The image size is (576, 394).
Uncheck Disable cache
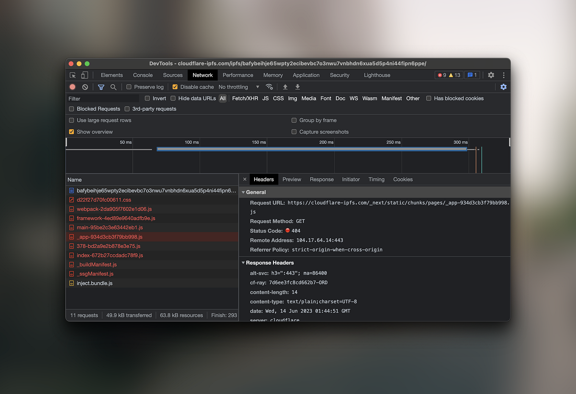pyautogui.click(x=175, y=87)
